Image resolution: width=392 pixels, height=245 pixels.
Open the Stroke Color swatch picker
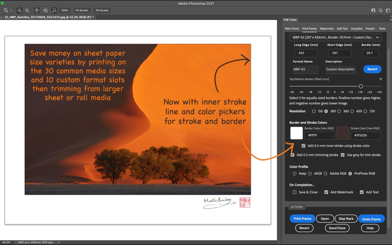tap(343, 133)
